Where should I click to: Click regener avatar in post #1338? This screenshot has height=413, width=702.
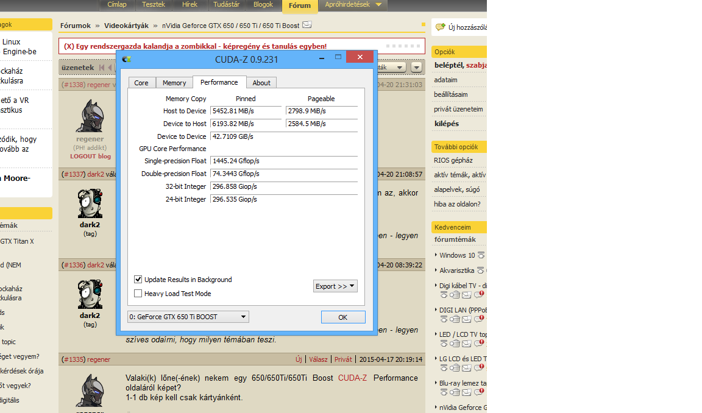point(90,116)
